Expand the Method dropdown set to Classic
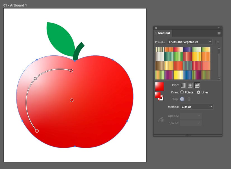Viewport: 231px width, 169px height. click(196, 107)
